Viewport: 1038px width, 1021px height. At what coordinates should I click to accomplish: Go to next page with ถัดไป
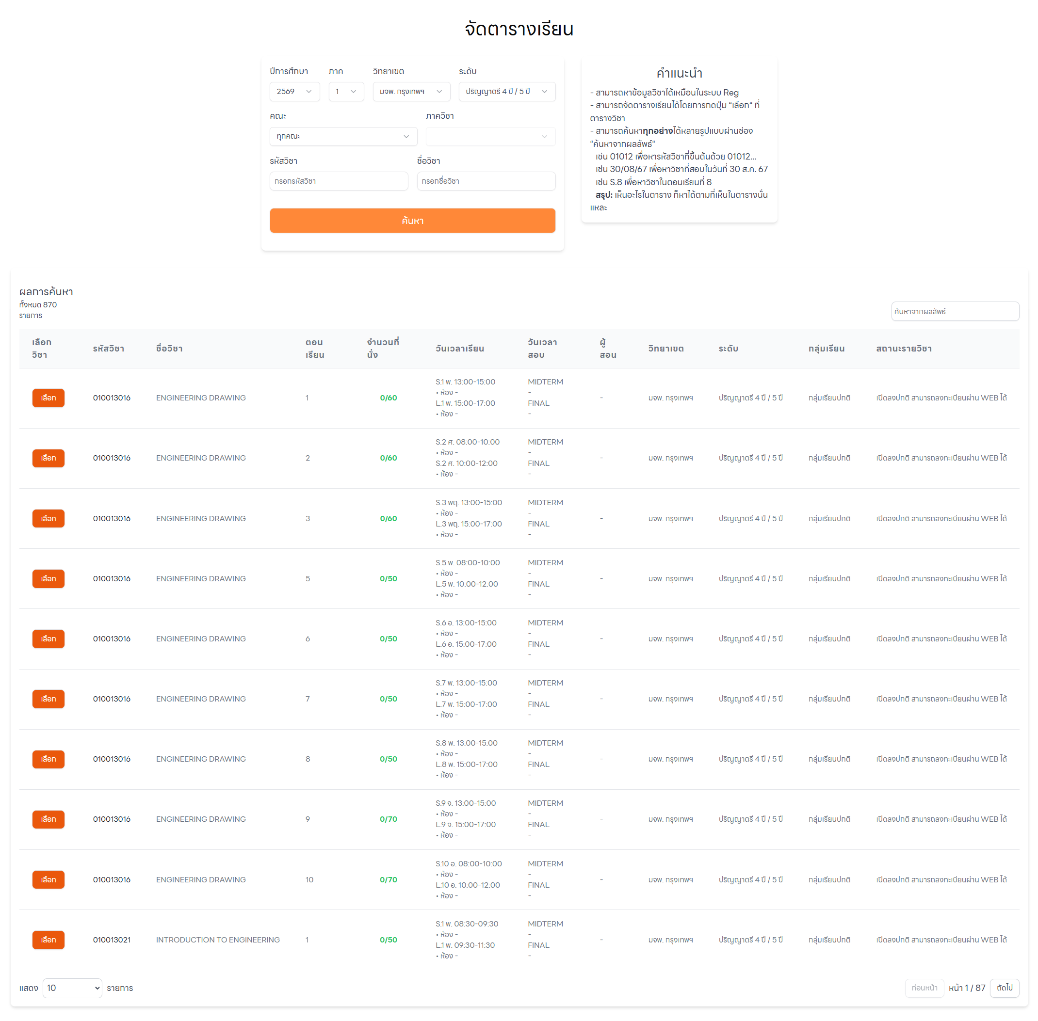1004,988
